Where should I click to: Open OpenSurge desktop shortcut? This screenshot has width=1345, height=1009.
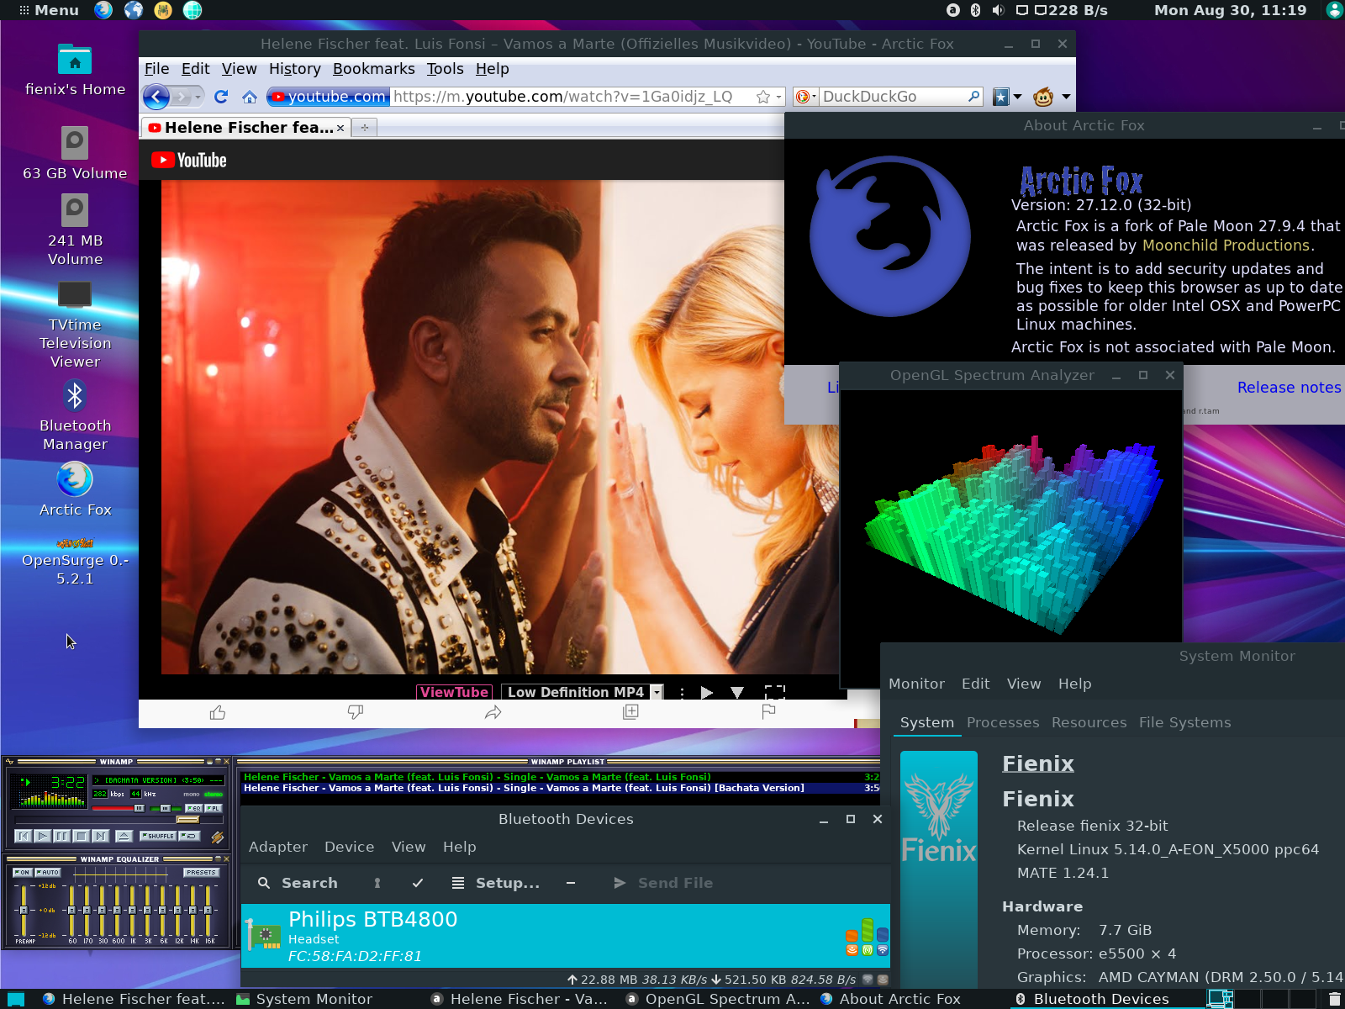75,561
